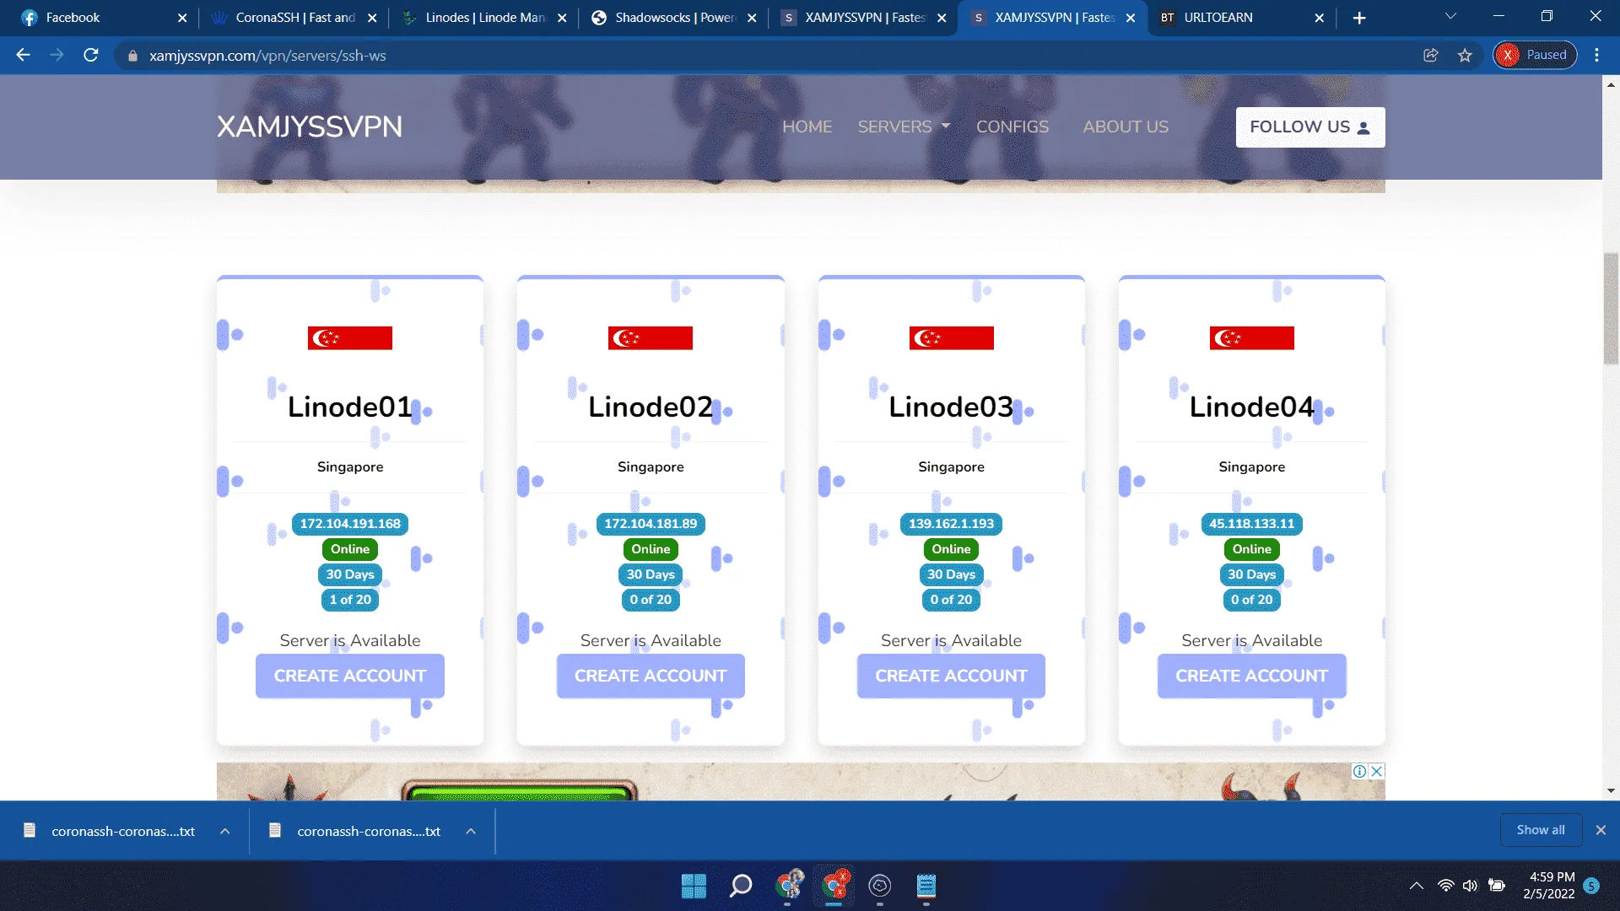Image resolution: width=1620 pixels, height=911 pixels.
Task: Share this page icon in address bar
Action: [x=1431, y=56]
